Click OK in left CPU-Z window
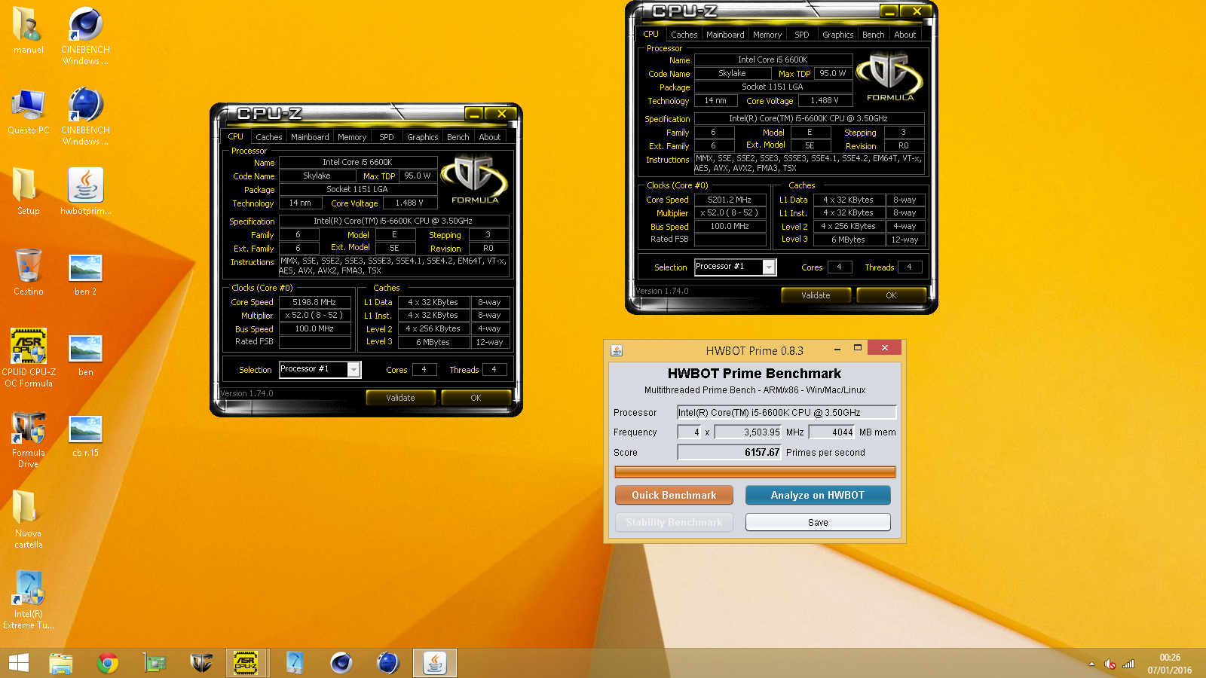 pyautogui.click(x=476, y=398)
